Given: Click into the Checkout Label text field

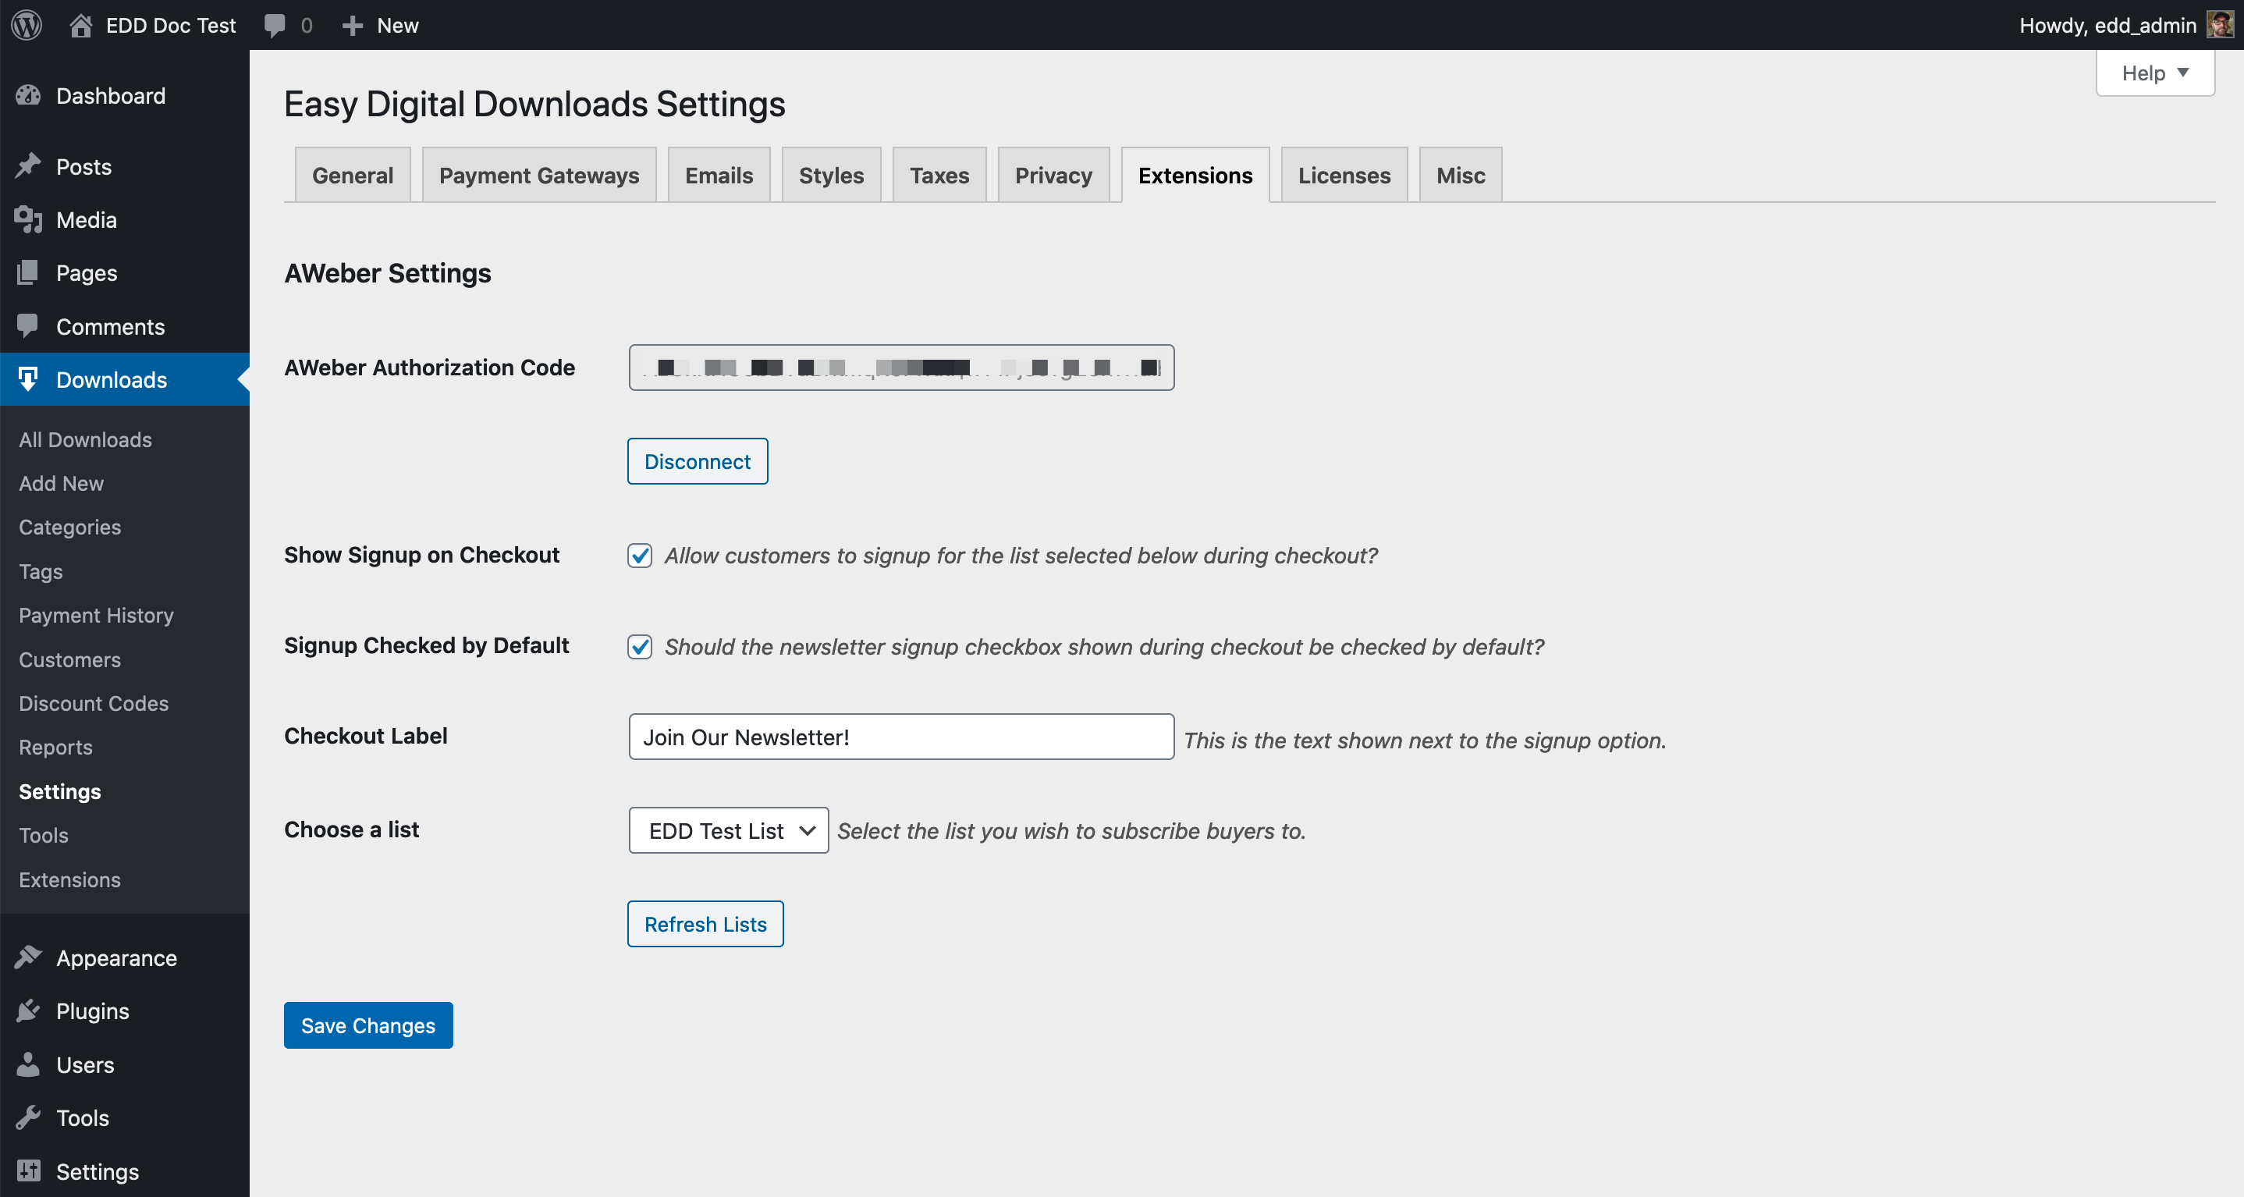Looking at the screenshot, I should point(900,737).
